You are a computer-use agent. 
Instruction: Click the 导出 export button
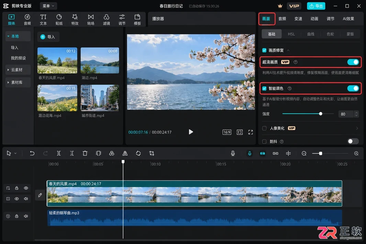pos(316,6)
